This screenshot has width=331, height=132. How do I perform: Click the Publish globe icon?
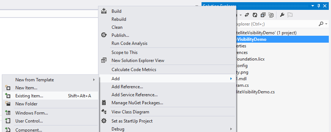(x=104, y=35)
